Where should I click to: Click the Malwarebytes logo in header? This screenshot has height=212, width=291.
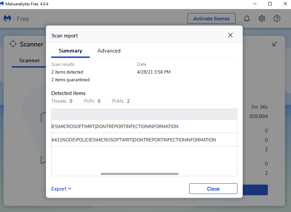click(x=7, y=18)
